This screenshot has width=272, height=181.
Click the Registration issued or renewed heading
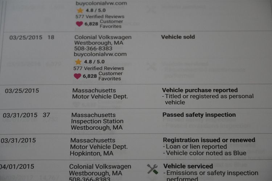pyautogui.click(x=209, y=140)
